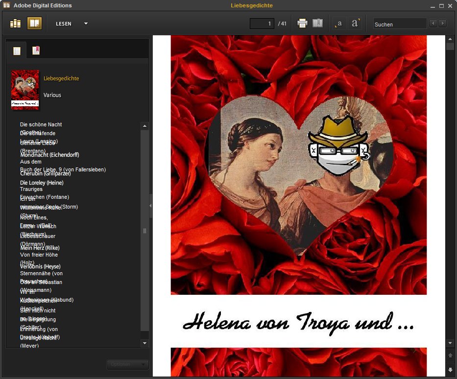457x379 pixels.
Task: Open chapter Mondnacht (Eichendorff)
Action: (50, 155)
